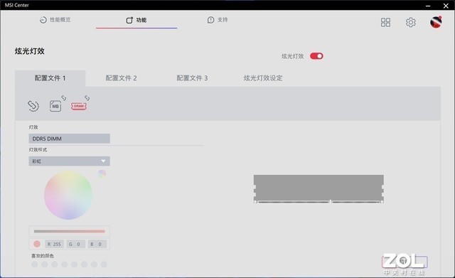The image size is (455, 278).
Task: Select the last favorite color slot
Action: tap(104, 264)
